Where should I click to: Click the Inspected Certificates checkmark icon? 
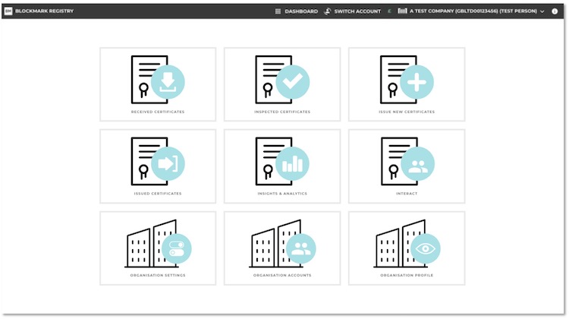(292, 82)
